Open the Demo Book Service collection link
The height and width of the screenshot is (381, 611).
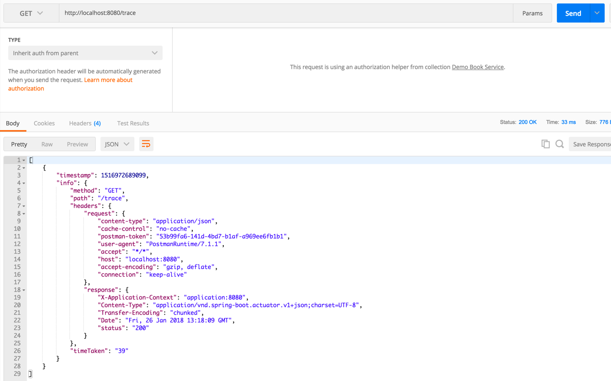[477, 67]
